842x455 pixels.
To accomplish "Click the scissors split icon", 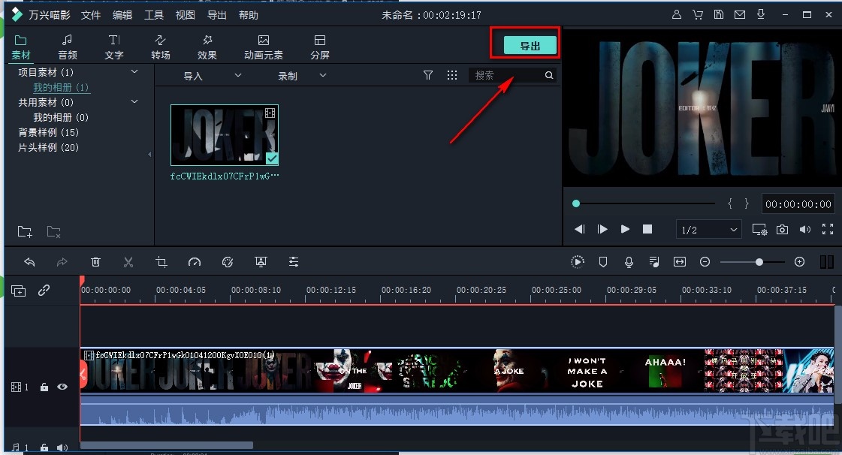I will 128,262.
